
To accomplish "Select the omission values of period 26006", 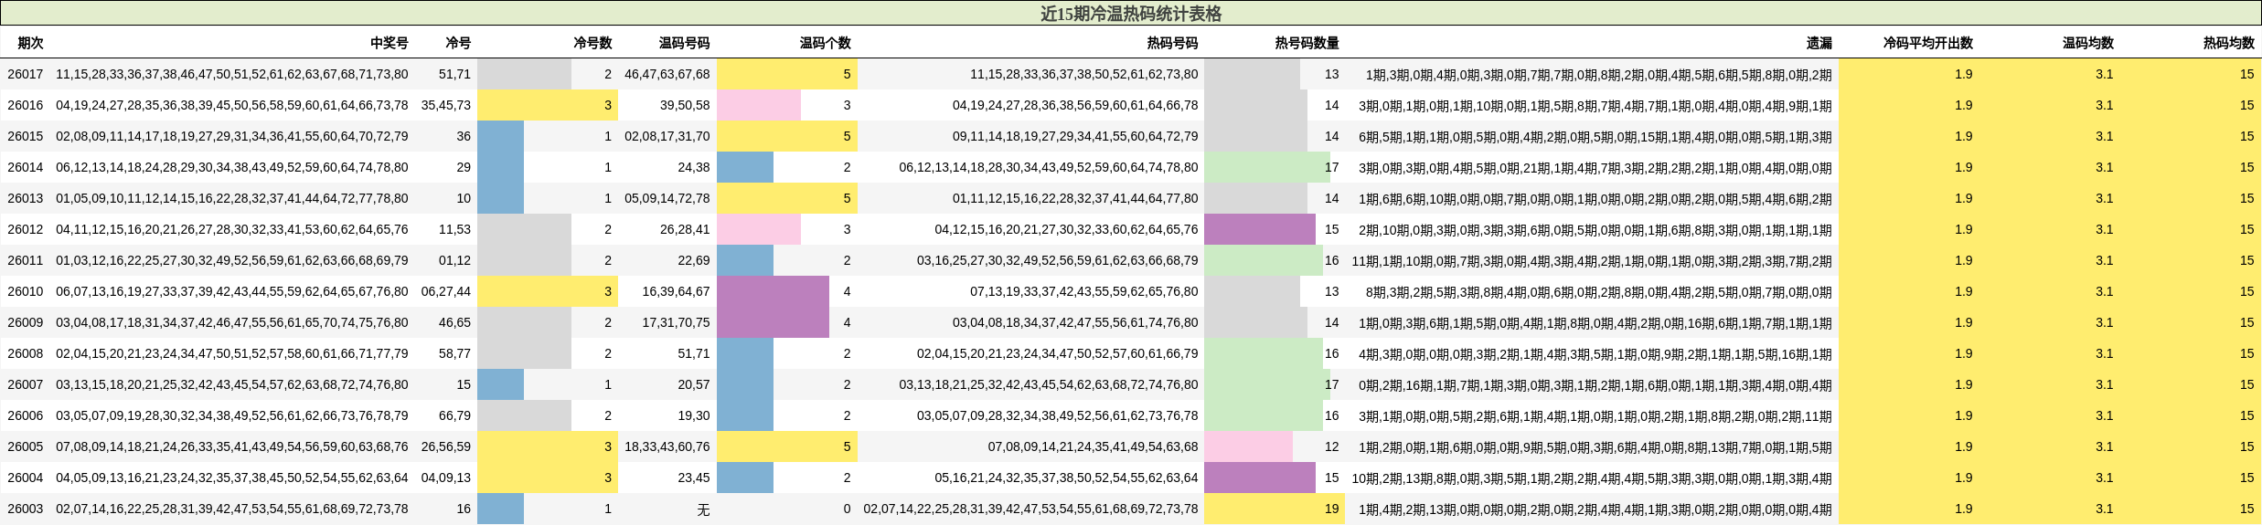I will pyautogui.click(x=1595, y=415).
